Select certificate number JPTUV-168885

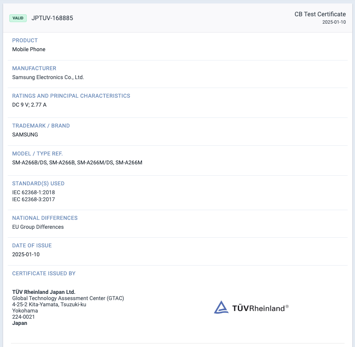click(52, 18)
